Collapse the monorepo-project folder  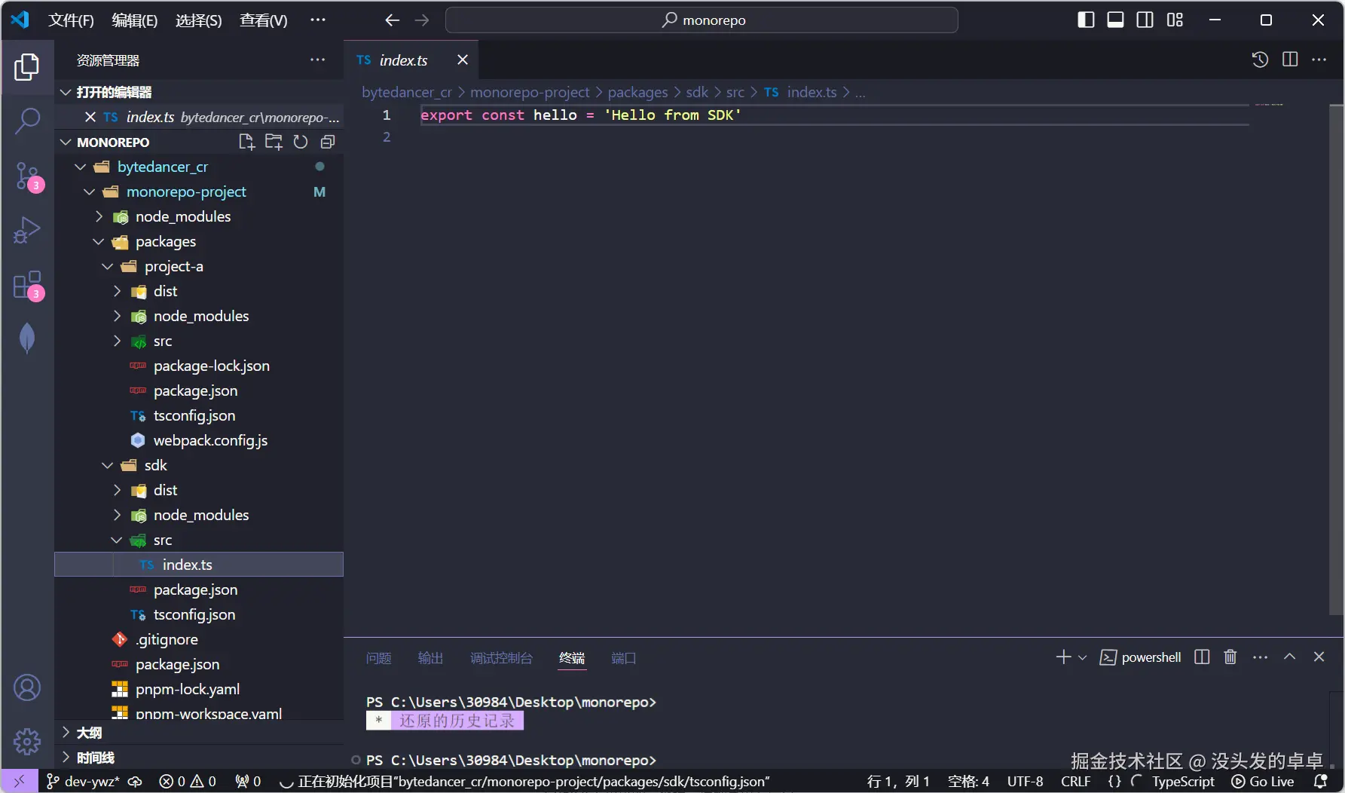[x=90, y=191]
